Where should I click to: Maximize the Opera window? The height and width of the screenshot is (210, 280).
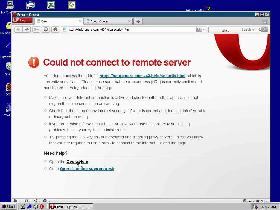tap(262, 14)
